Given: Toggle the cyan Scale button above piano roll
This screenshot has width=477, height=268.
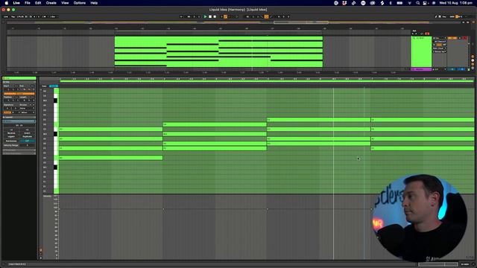Looking at the screenshot, I should pyautogui.click(x=53, y=86).
